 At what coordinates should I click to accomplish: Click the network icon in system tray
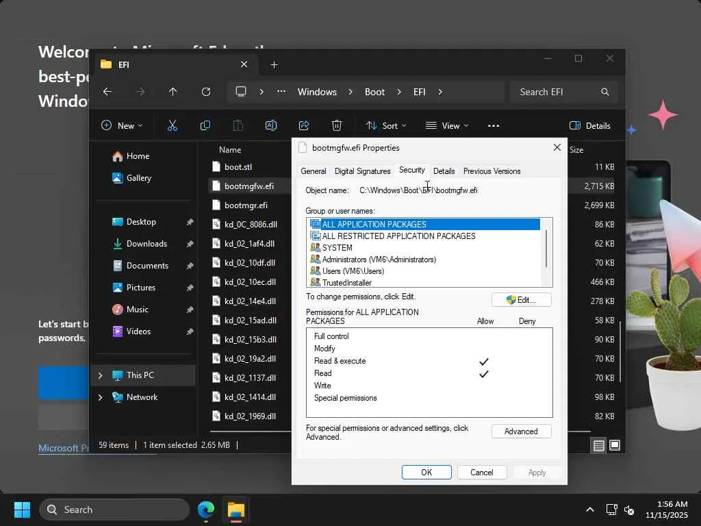click(x=611, y=510)
